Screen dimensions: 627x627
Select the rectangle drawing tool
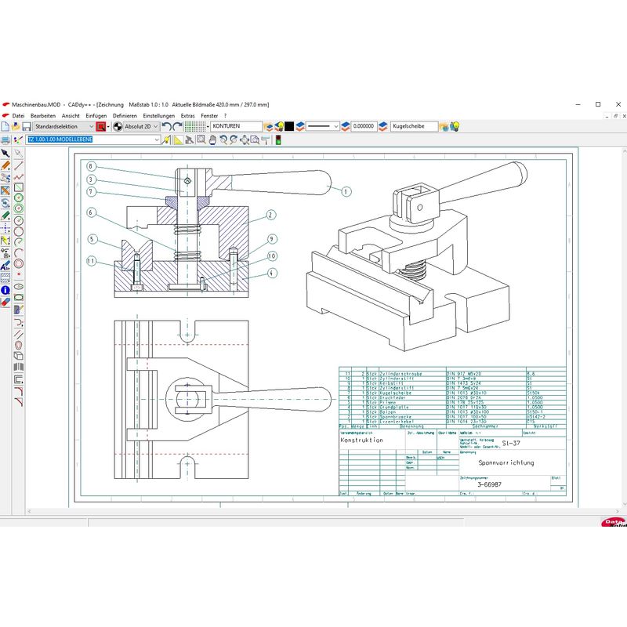point(19,188)
